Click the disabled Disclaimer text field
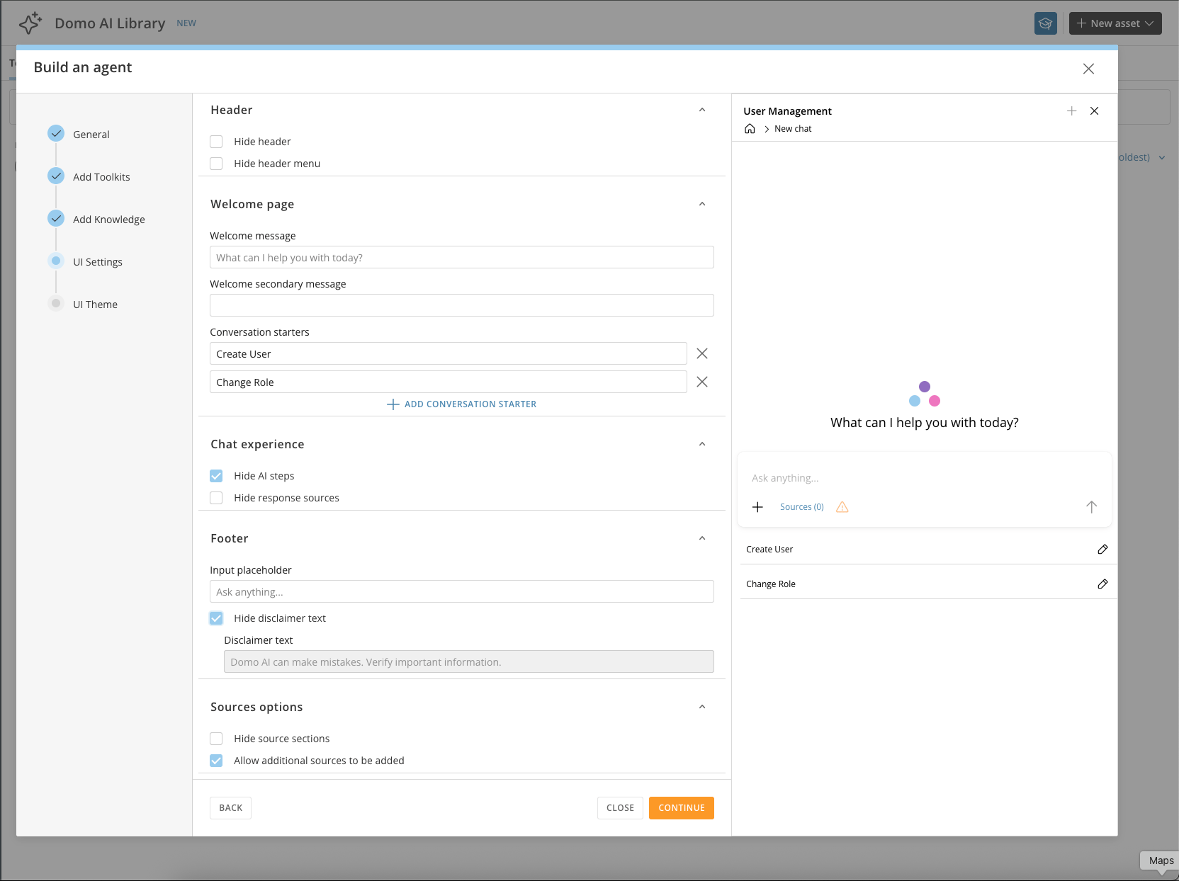 [469, 661]
